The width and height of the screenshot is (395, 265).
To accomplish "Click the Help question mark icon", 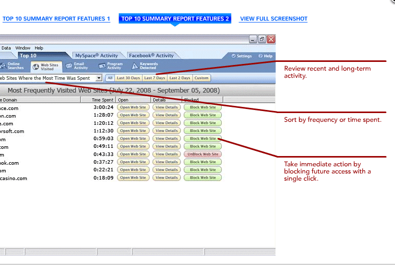I will click(x=261, y=56).
